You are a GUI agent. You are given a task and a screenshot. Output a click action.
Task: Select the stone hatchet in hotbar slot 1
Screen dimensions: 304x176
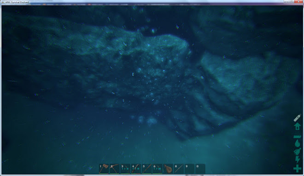pos(104,169)
